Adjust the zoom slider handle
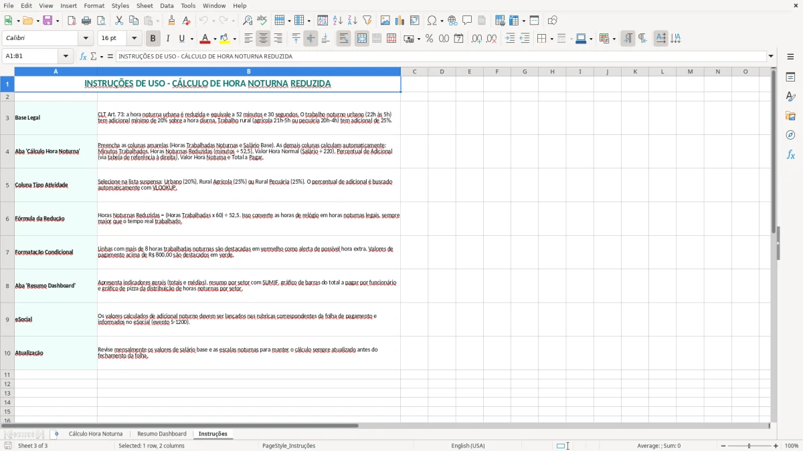This screenshot has height=451, width=803. pyautogui.click(x=749, y=446)
